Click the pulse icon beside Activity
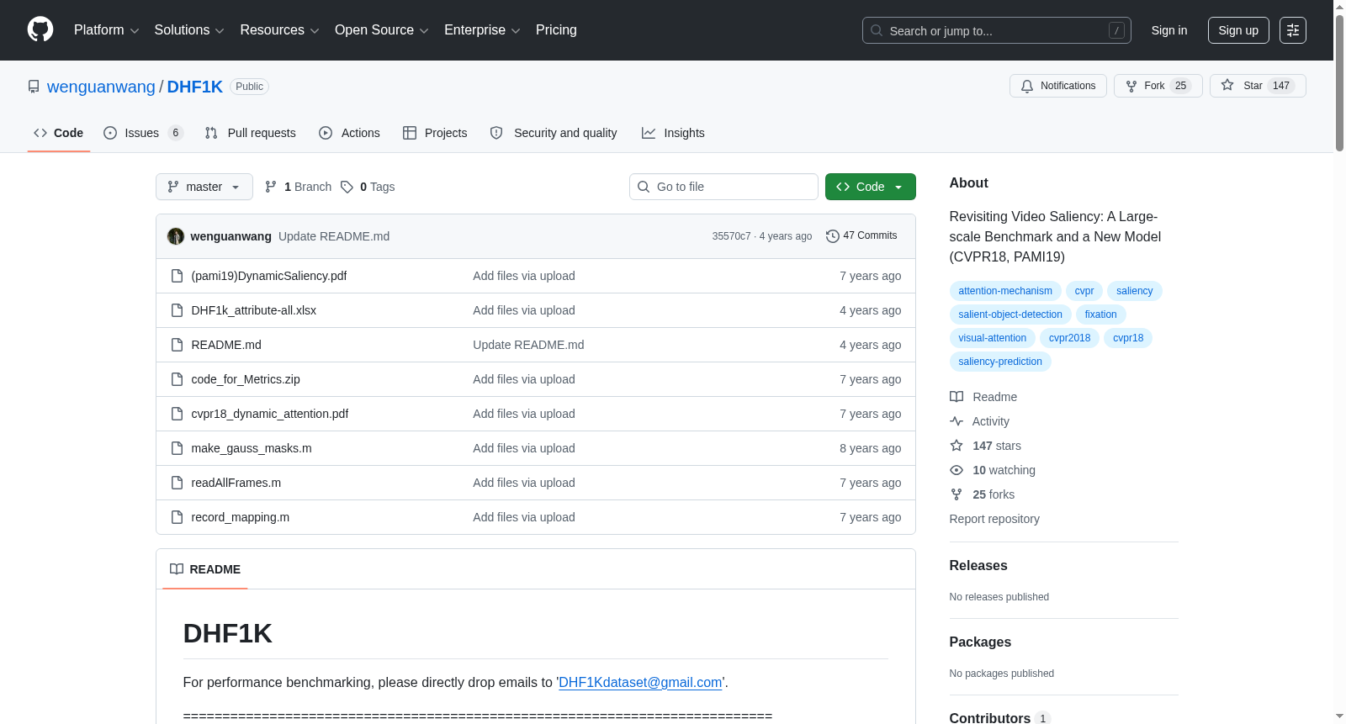The height and width of the screenshot is (724, 1346). point(957,421)
